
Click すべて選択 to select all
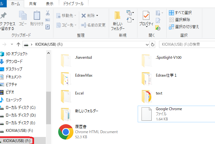coord(180,13)
